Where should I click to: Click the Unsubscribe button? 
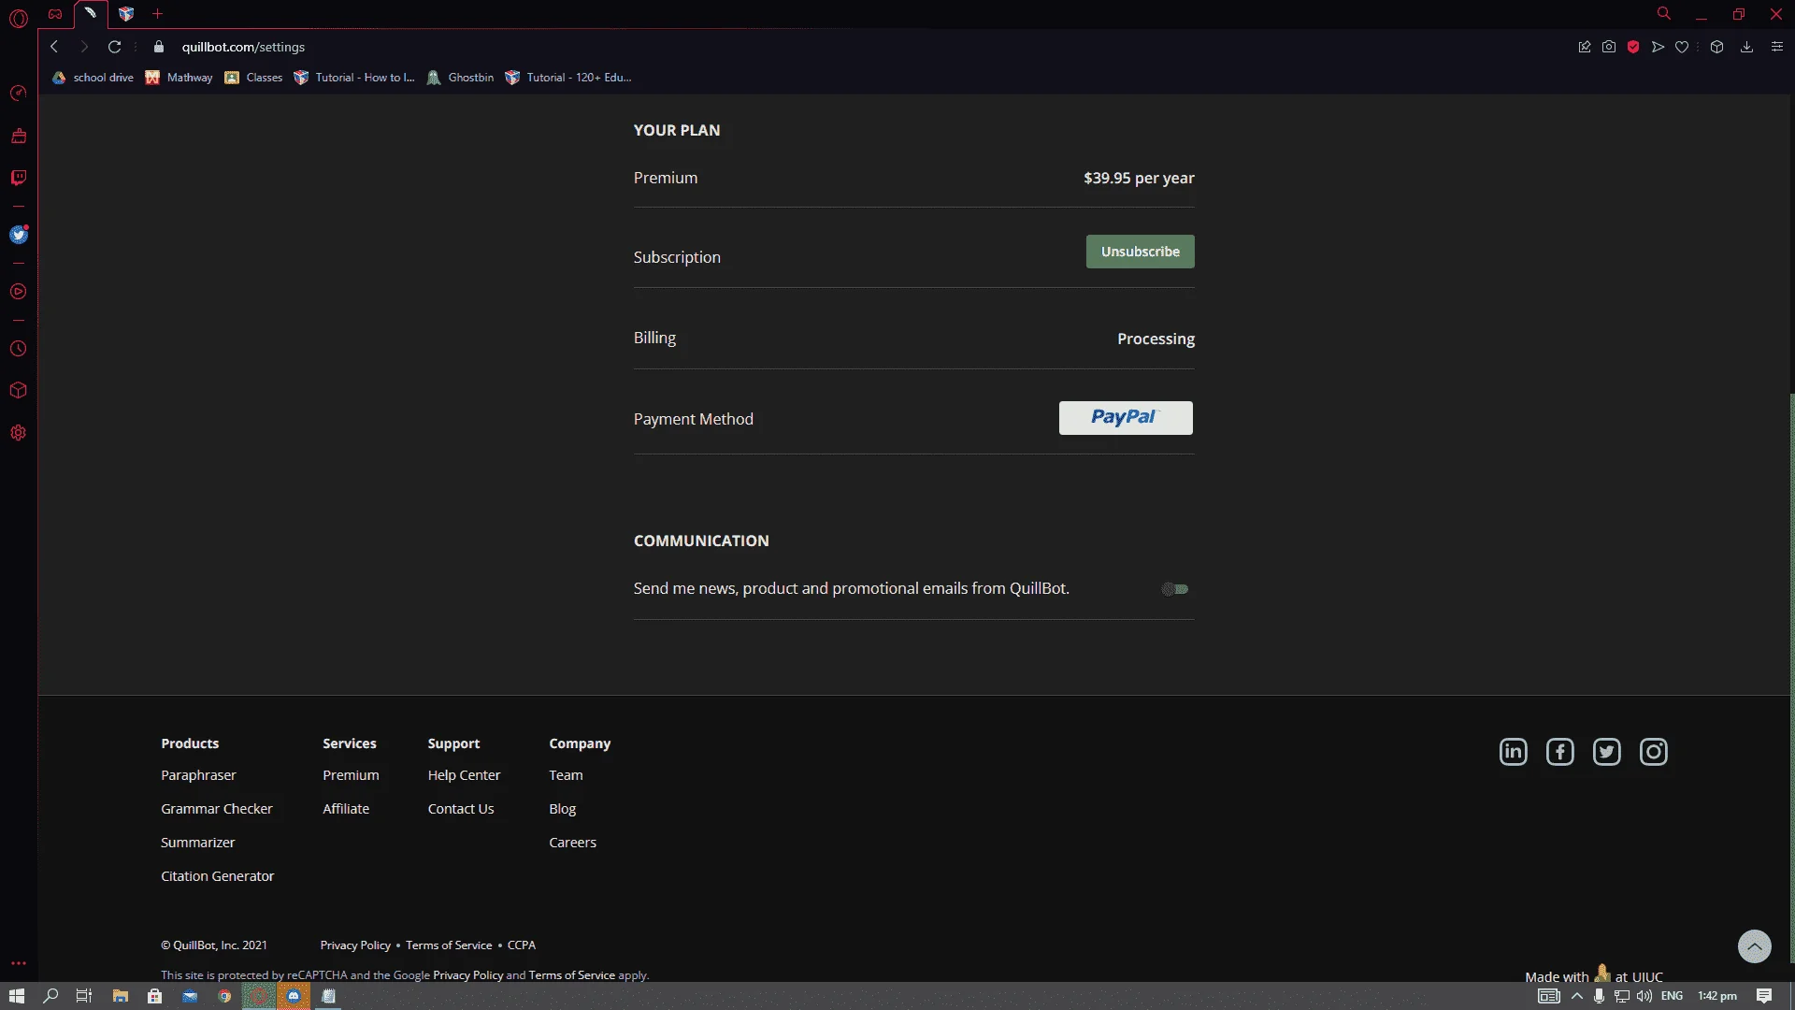click(x=1140, y=252)
